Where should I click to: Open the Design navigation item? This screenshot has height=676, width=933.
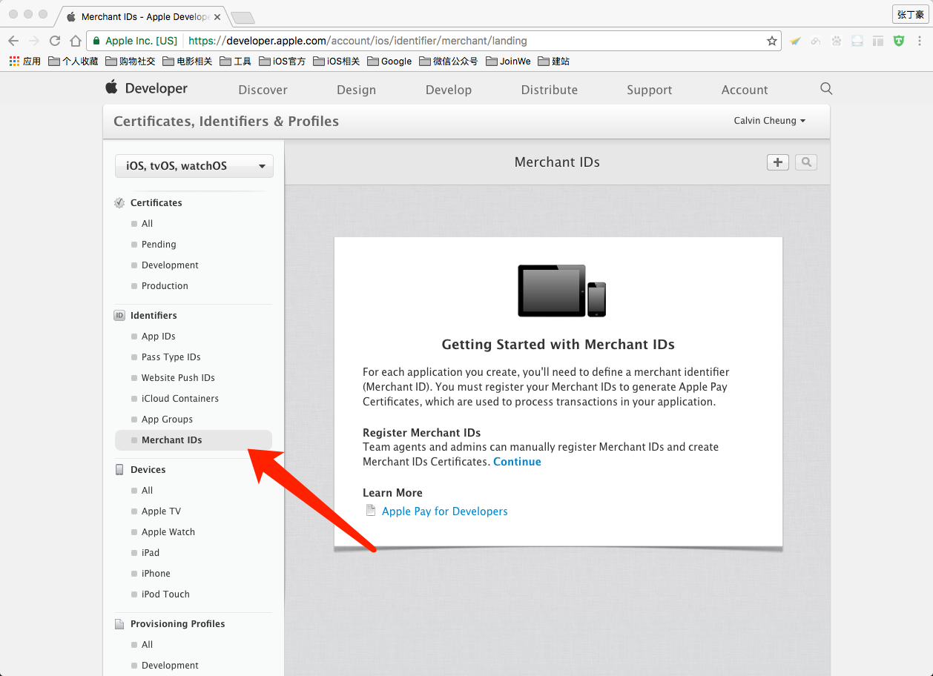coord(356,90)
